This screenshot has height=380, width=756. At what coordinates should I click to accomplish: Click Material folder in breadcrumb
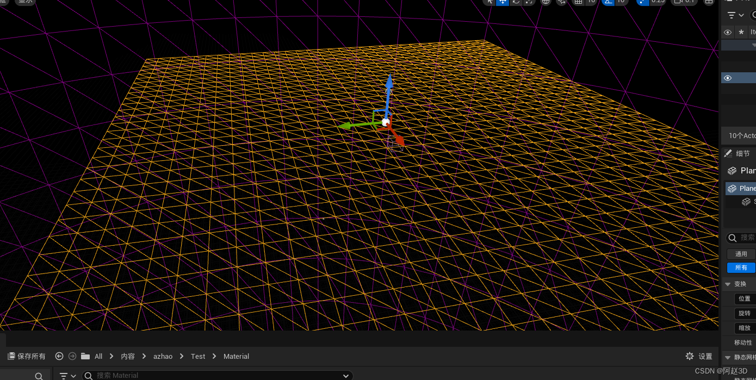coord(236,356)
